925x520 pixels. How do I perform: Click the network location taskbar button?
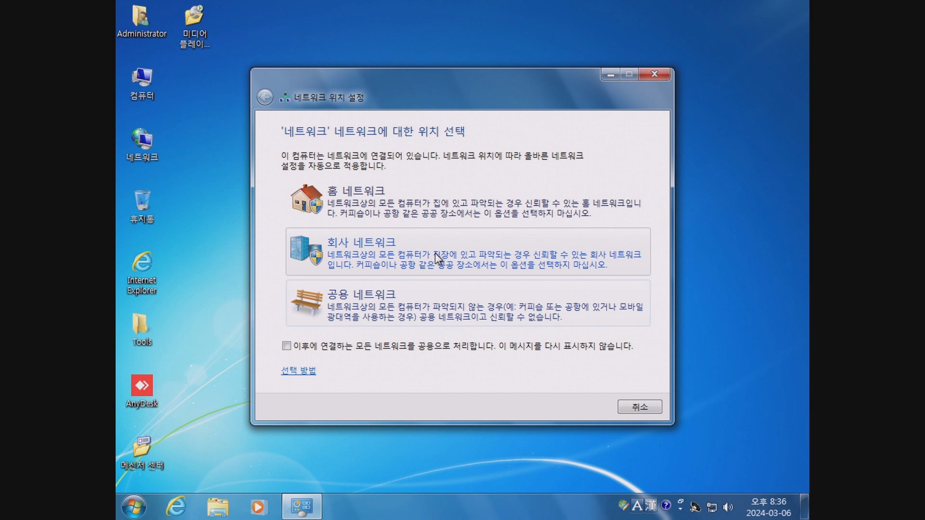tap(302, 507)
